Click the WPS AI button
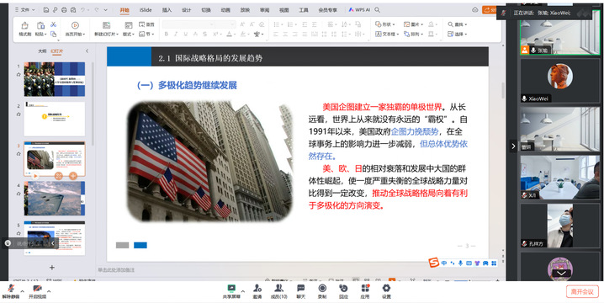The image size is (604, 303). tap(359, 10)
